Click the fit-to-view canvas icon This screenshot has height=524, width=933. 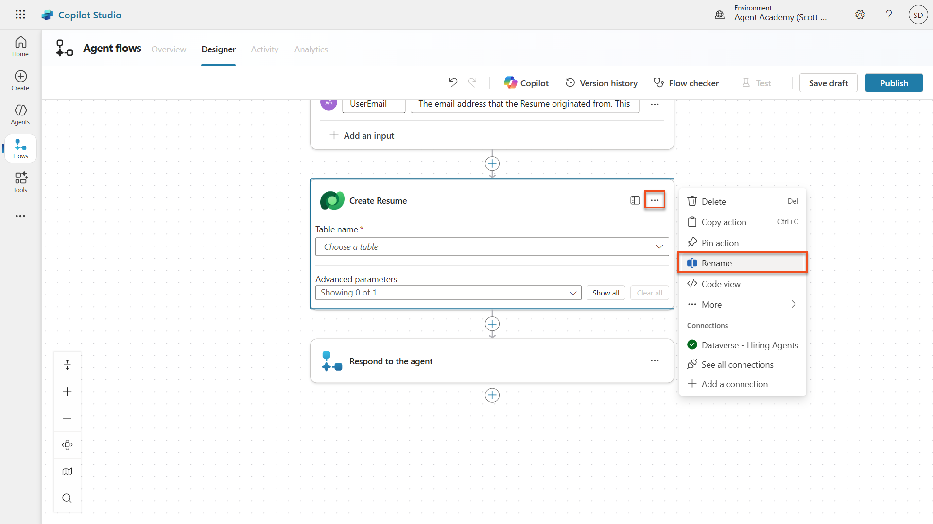(x=67, y=445)
